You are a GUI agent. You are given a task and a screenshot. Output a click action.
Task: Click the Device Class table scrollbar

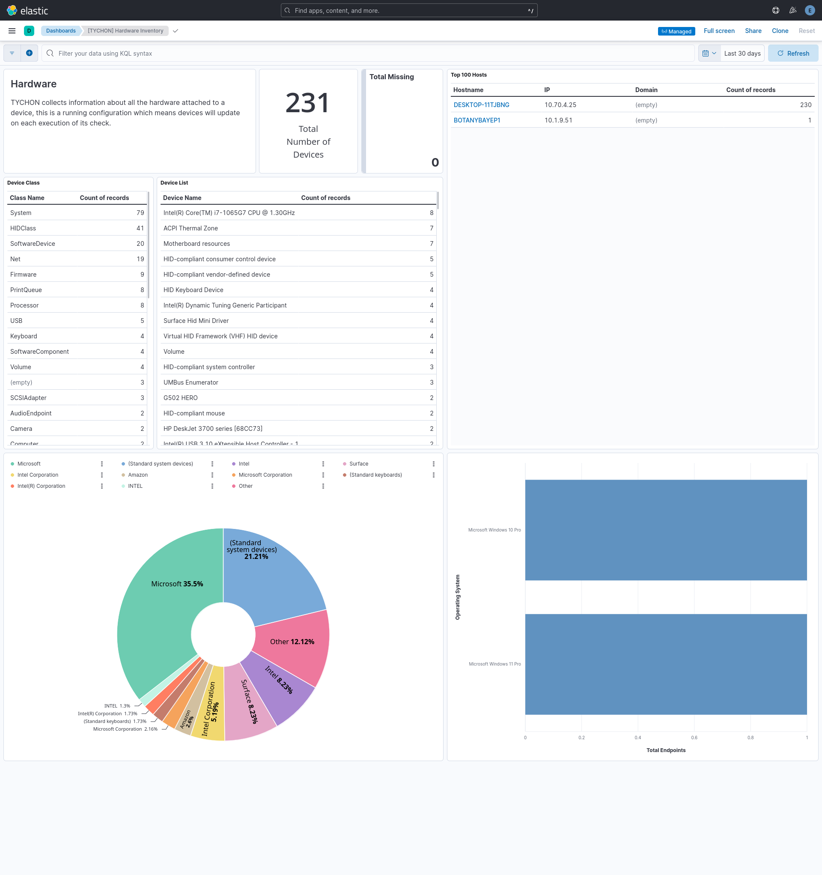pos(148,245)
